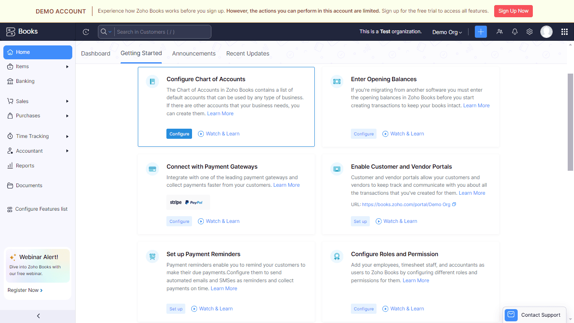The height and width of the screenshot is (323, 574).
Task: Click the Set up Payment Reminders card icon
Action: (x=153, y=257)
